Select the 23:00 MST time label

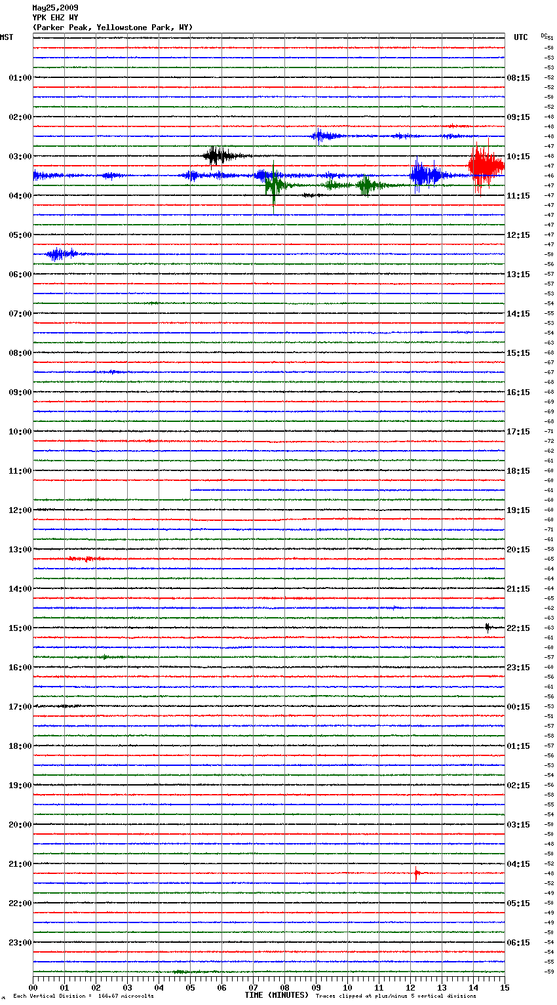(20, 942)
